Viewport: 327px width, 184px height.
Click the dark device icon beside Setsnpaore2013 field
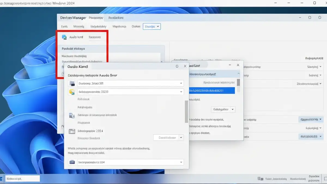coord(72,162)
